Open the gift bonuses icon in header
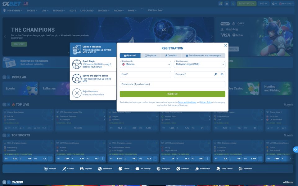Image resolution: width=298 pixels, height=186 pixels. 221,4
